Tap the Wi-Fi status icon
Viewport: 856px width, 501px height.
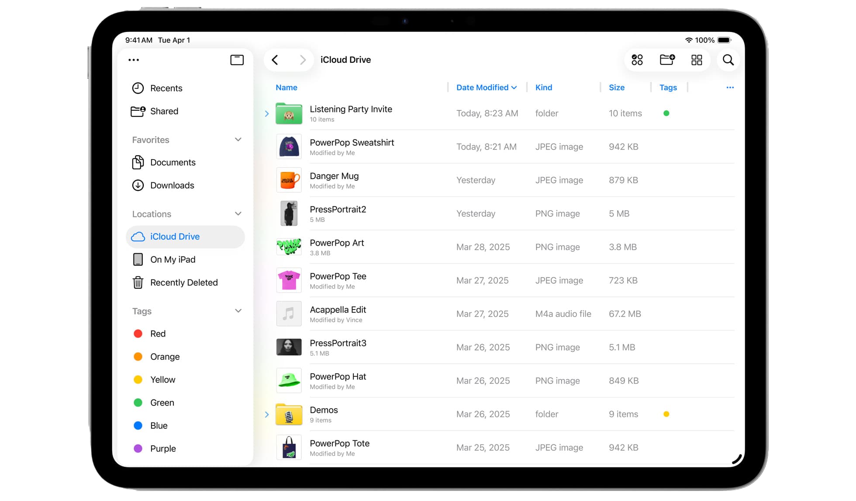pyautogui.click(x=689, y=40)
